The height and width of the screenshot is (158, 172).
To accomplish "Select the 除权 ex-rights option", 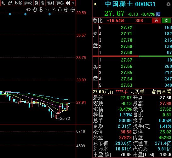I will pyautogui.click(x=28, y=3).
